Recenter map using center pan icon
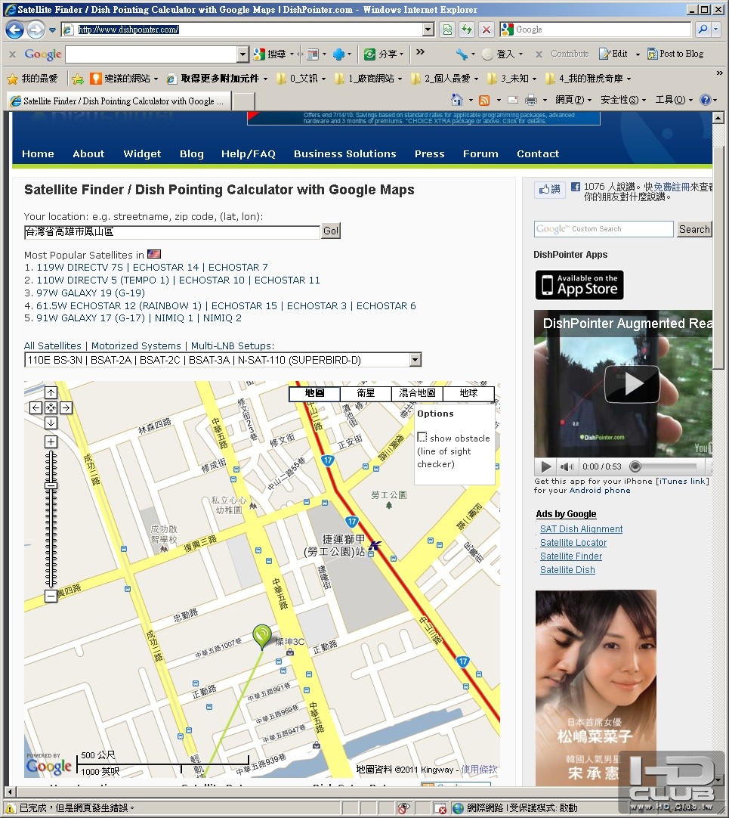The height and width of the screenshot is (818, 729). coord(51,407)
